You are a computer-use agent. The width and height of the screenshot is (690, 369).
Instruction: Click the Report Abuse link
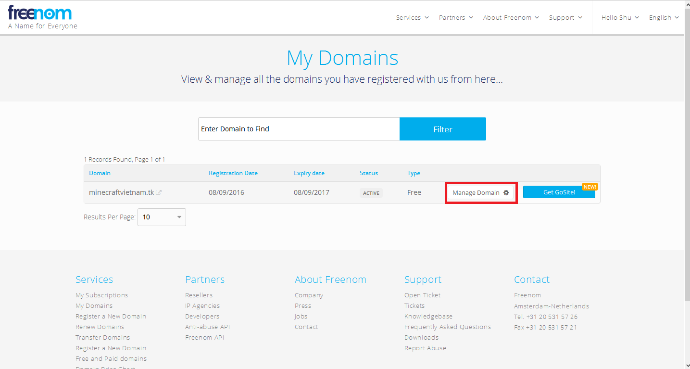coord(425,348)
